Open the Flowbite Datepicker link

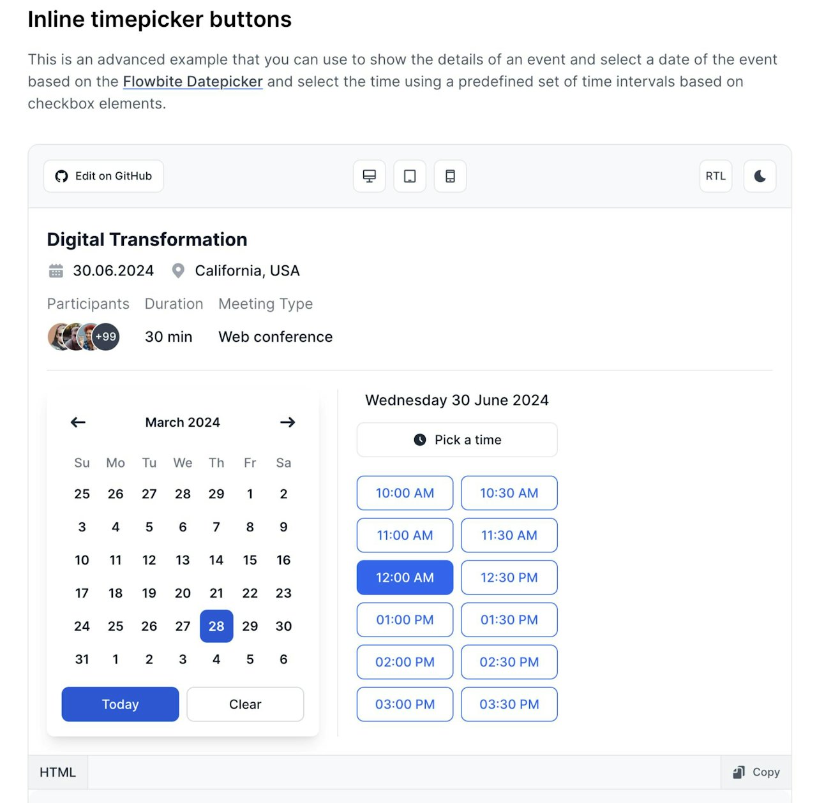pyautogui.click(x=192, y=82)
